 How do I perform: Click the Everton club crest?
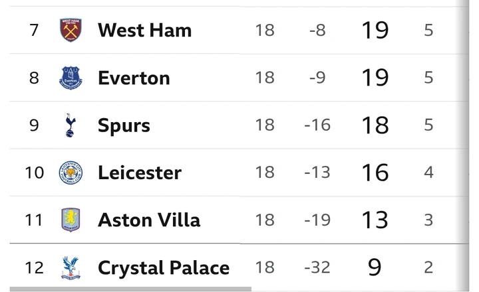[x=71, y=78]
